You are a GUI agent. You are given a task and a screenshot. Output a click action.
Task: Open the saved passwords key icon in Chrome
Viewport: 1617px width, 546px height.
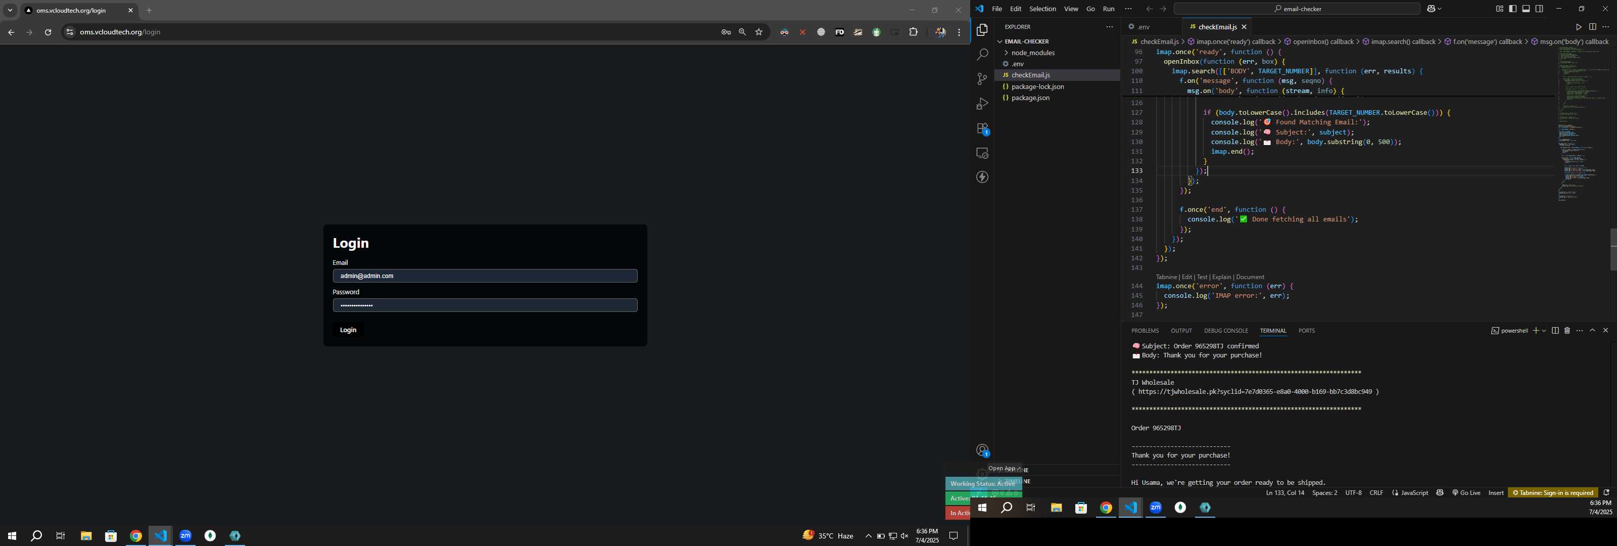[x=726, y=32]
